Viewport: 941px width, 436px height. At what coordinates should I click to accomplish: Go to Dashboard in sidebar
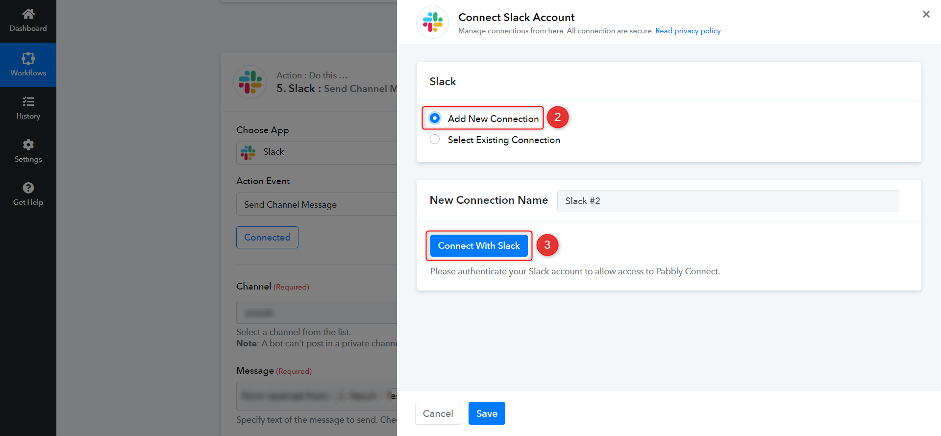coord(28,21)
